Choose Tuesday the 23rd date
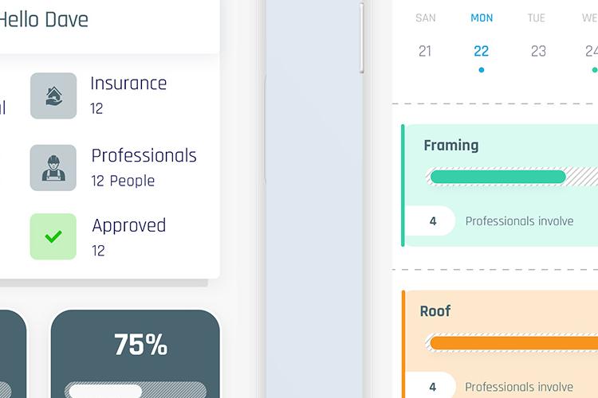 (x=538, y=51)
